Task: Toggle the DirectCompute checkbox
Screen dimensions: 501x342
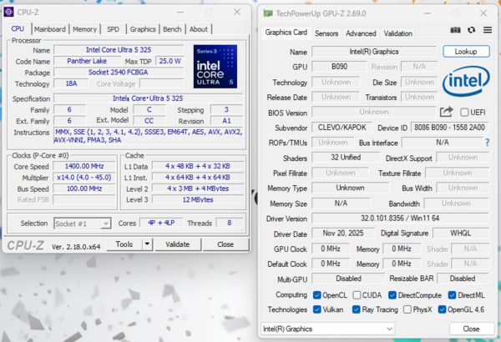Action: 392,295
